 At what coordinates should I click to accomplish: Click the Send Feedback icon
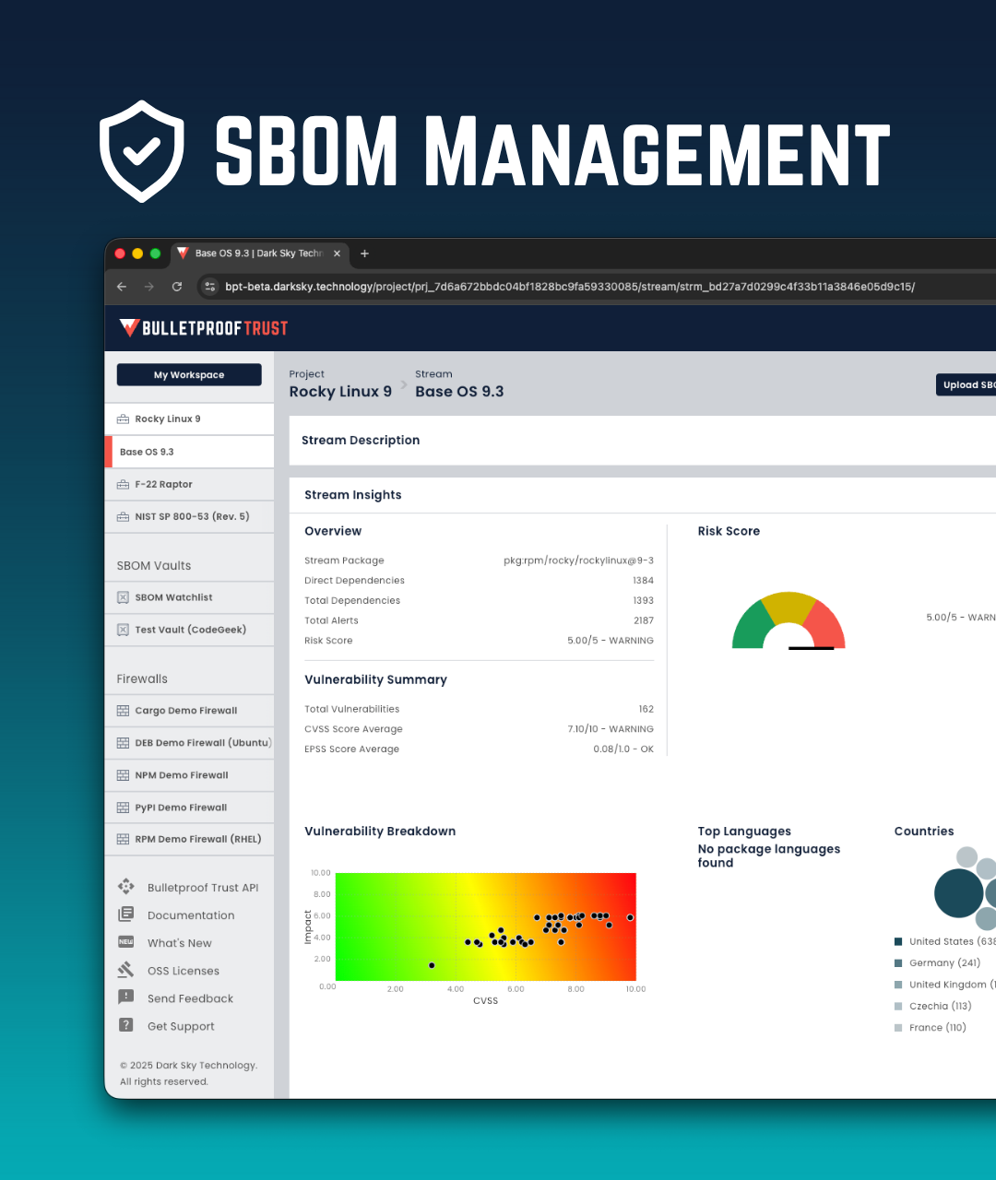click(x=126, y=997)
